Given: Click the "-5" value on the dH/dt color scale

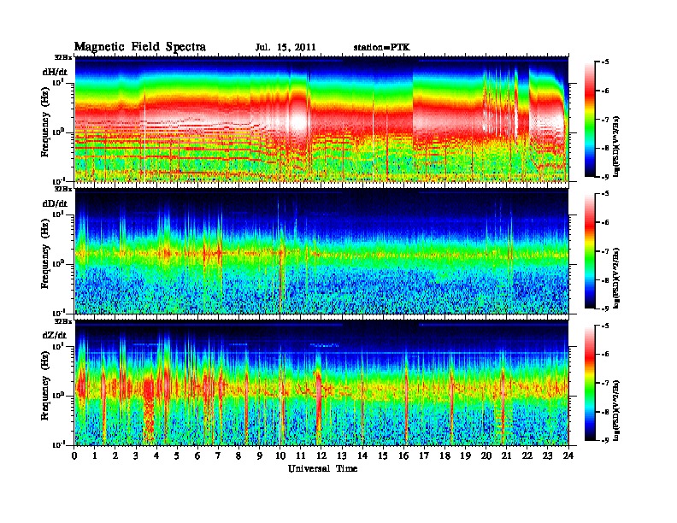Looking at the screenshot, I should tap(605, 62).
